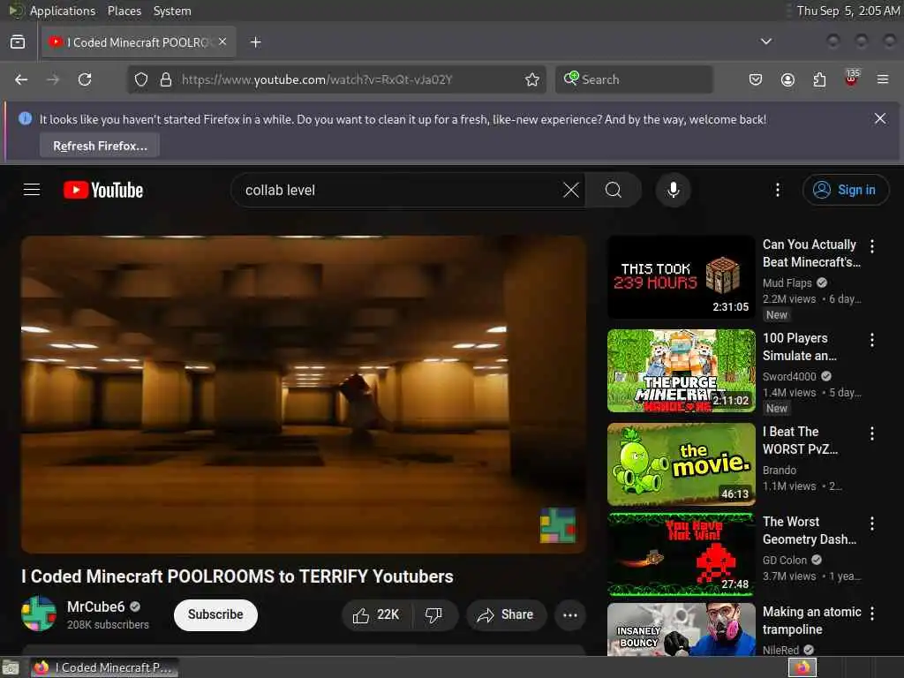The image size is (904, 678).
Task: Open 'Making an atomic trampoline' video title
Action: [812, 621]
